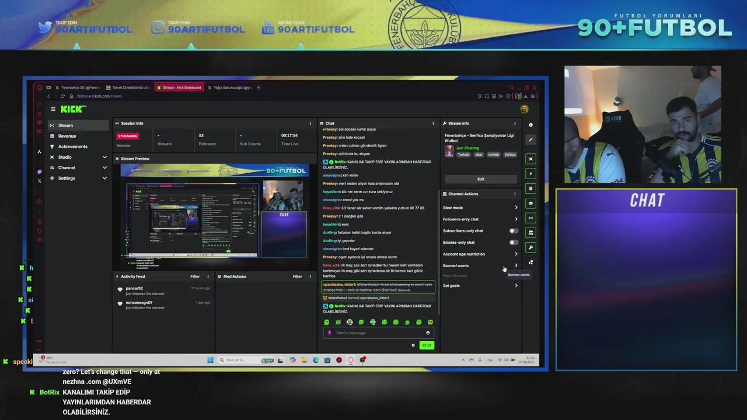Open the hamburger menu beside the Kick logo
Screen dimensions: 747x420
[53, 109]
